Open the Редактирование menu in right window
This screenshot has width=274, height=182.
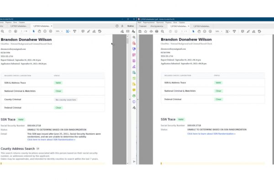pos(149,22)
